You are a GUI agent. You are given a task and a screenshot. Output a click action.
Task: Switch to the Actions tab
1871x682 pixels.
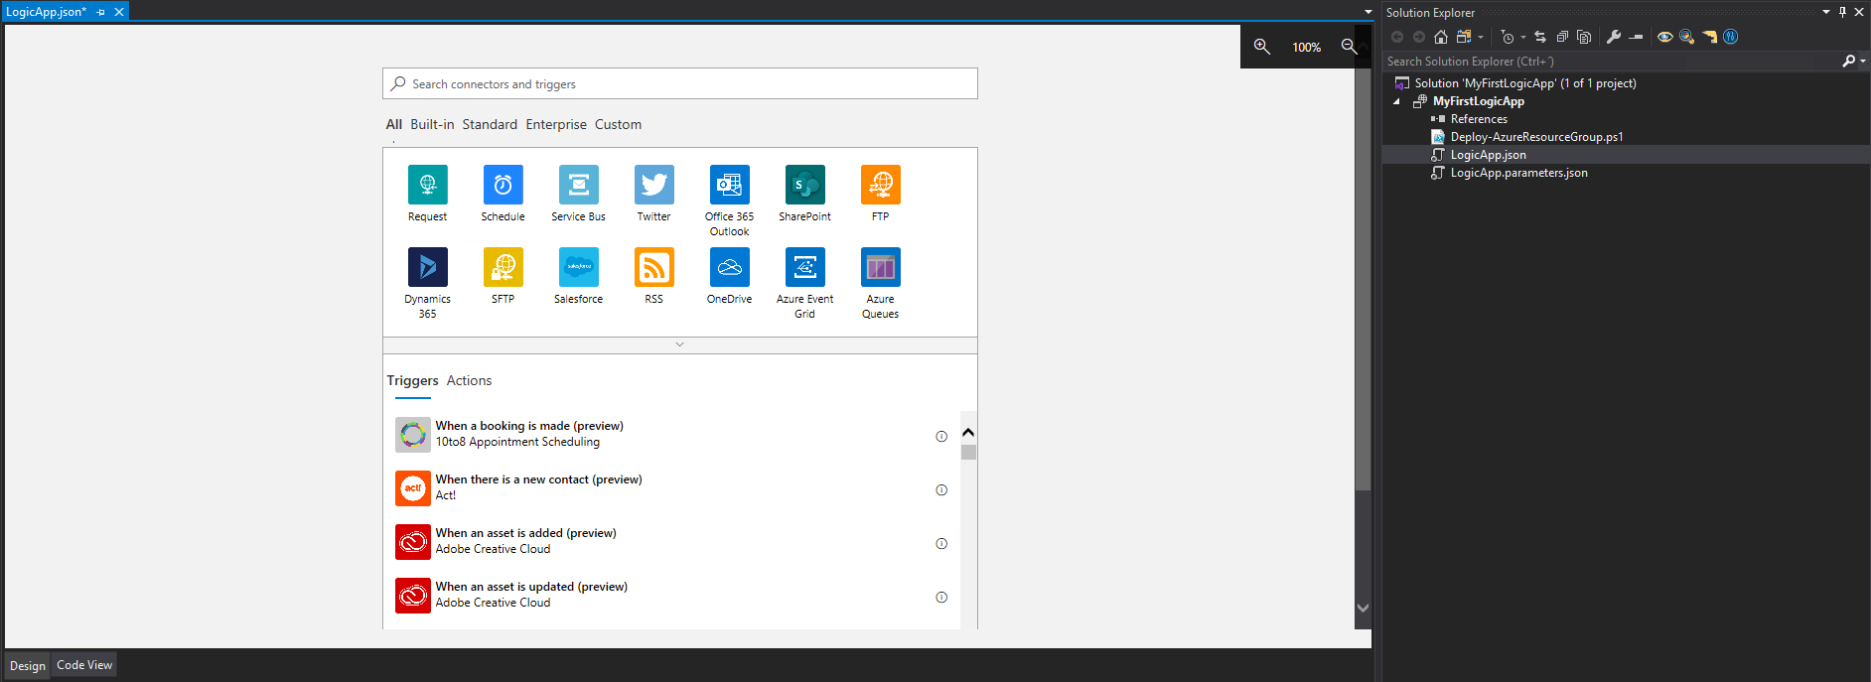[469, 380]
